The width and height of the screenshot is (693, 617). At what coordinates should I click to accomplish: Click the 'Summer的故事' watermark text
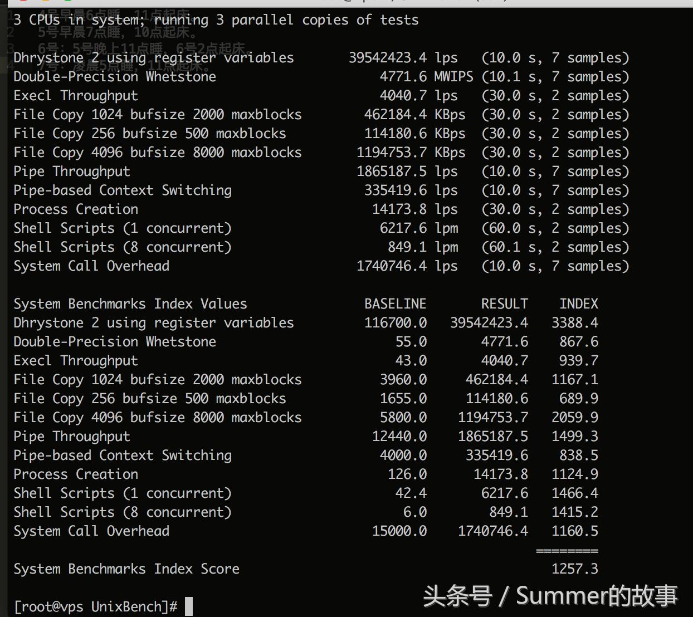pyautogui.click(x=597, y=595)
